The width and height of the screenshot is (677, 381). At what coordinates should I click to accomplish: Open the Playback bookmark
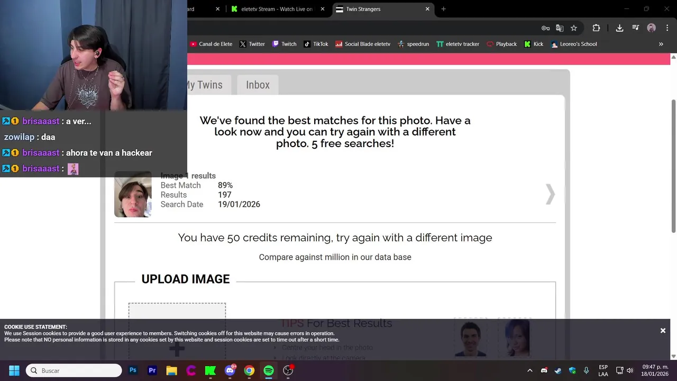pyautogui.click(x=501, y=44)
